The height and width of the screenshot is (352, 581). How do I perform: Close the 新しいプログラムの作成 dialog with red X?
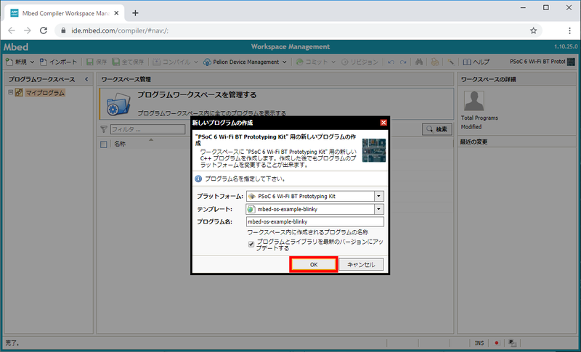(x=383, y=123)
